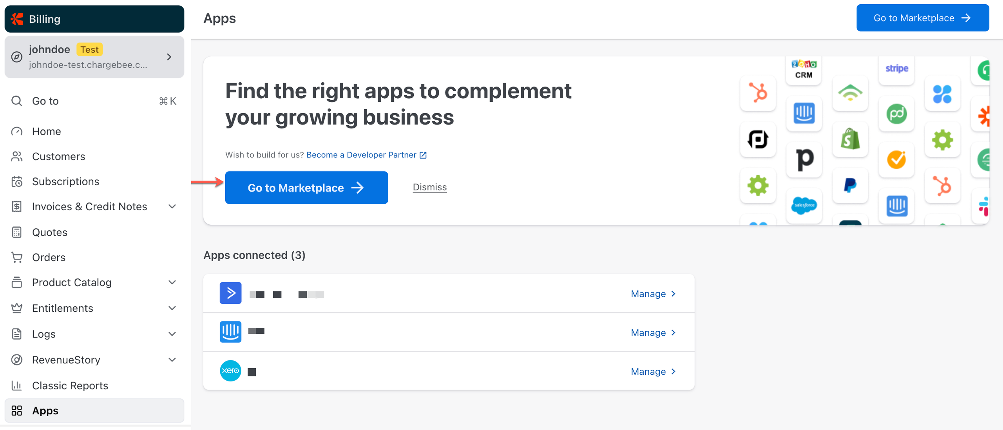Viewport: 1003px width, 430px height.
Task: Expand Invoices & Credit Notes menu
Action: point(172,206)
